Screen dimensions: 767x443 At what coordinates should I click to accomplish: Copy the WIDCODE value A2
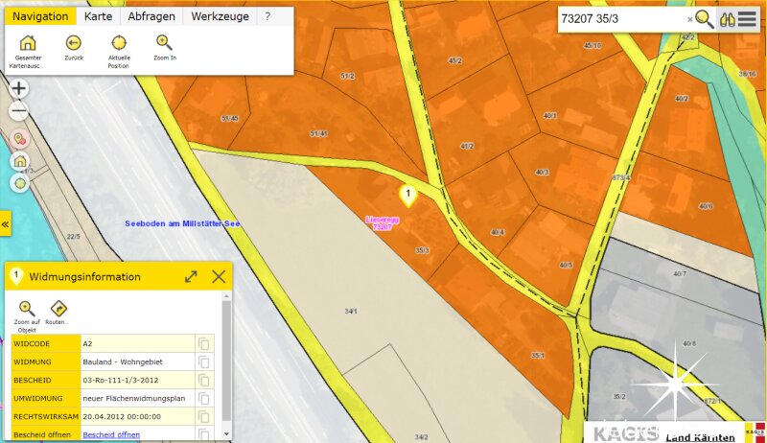pos(203,343)
